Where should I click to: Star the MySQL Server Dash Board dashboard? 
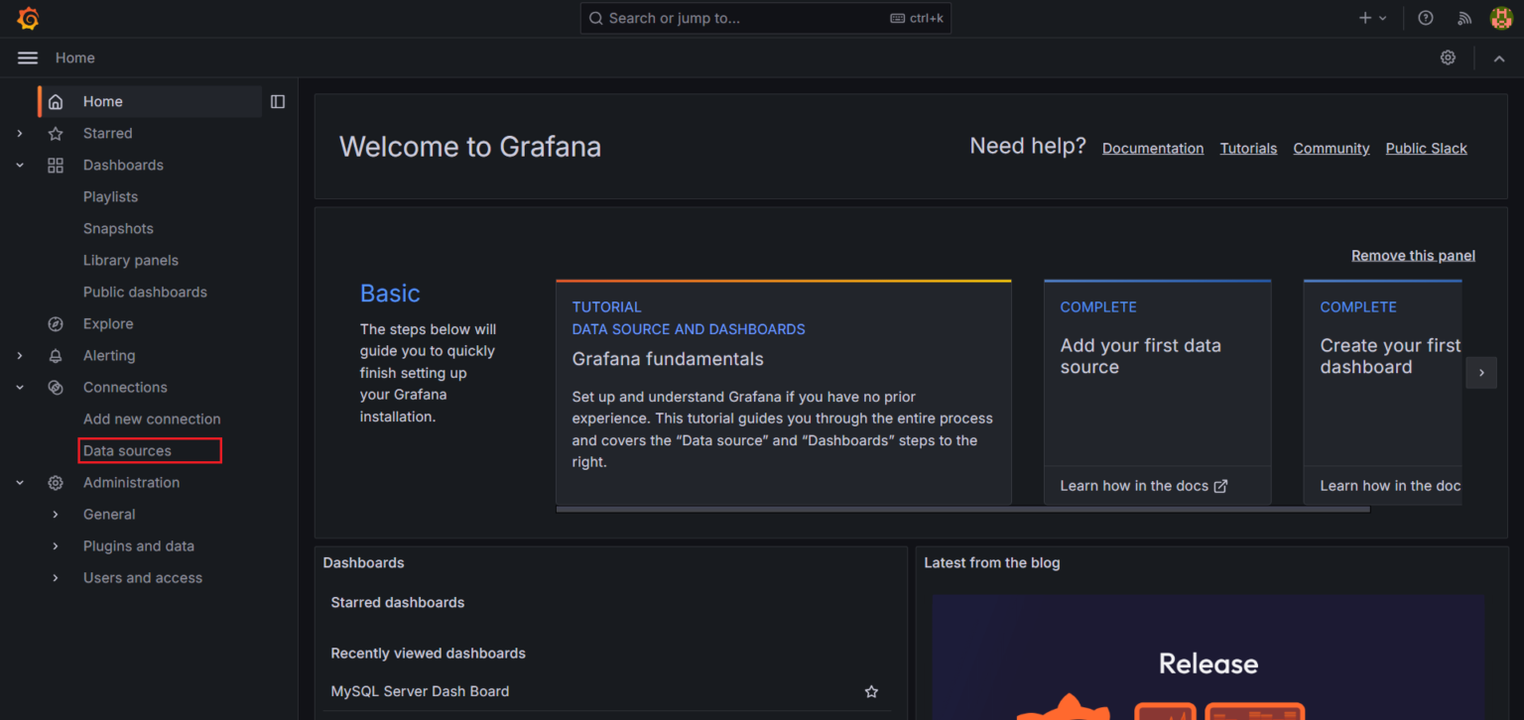pos(870,691)
